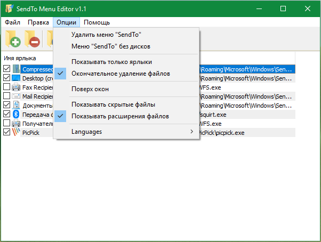
Task: Choose Удалить меню "SendTo"
Action: tap(126, 35)
